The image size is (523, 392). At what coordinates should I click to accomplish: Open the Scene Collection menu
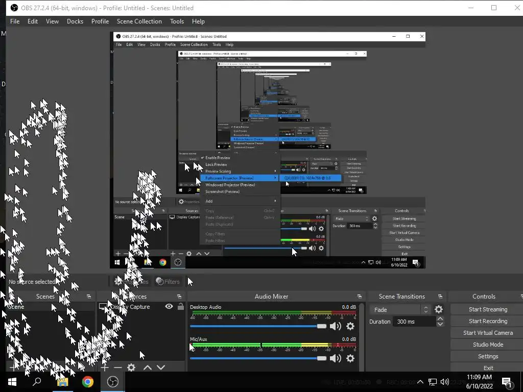coord(139,21)
